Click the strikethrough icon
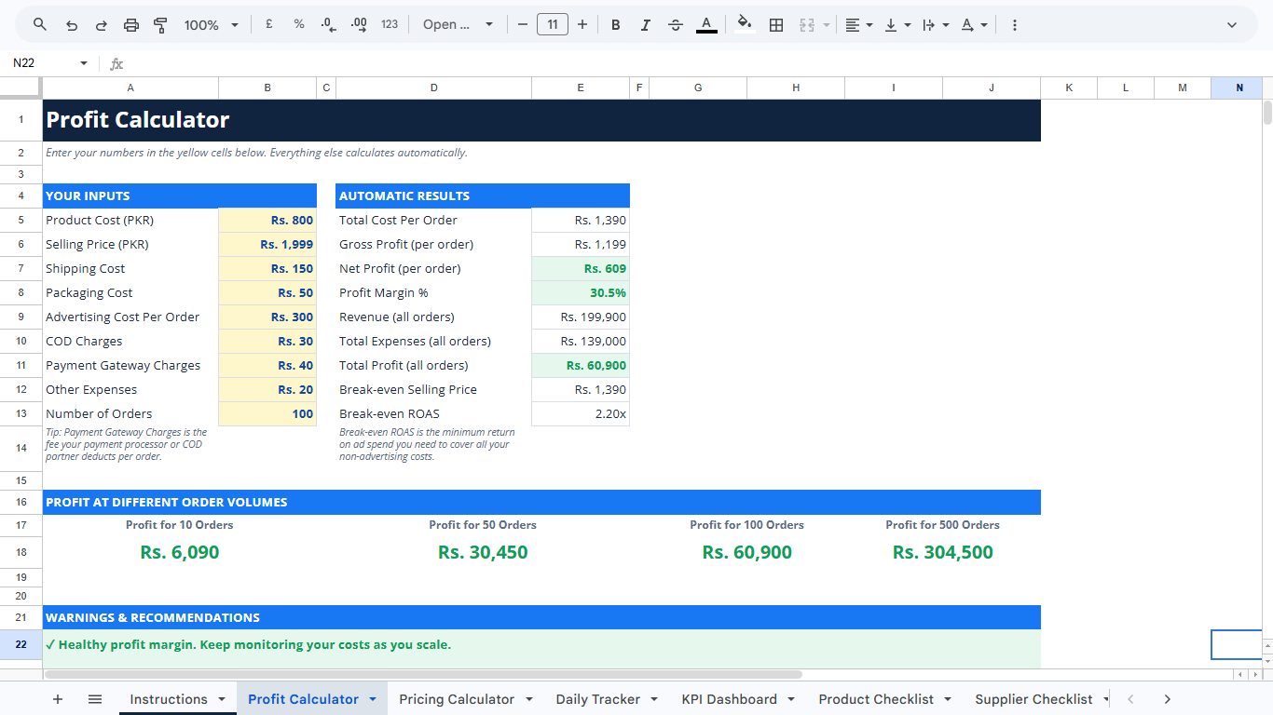Image resolution: width=1273 pixels, height=715 pixels. click(676, 25)
